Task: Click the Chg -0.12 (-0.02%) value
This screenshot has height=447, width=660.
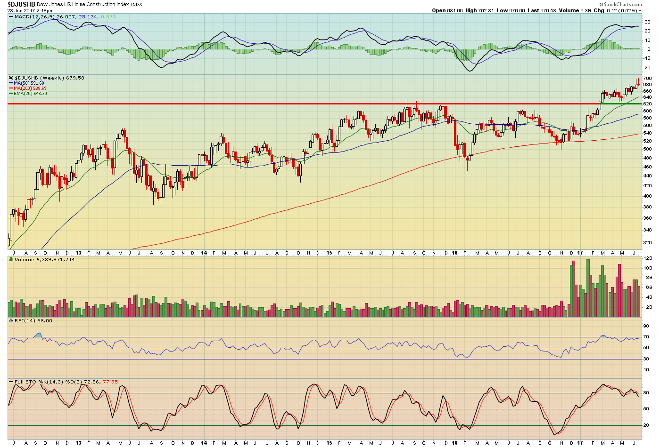Action: [x=615, y=10]
